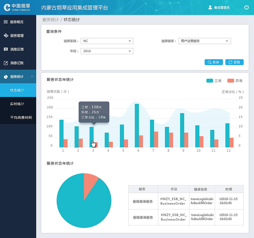
Task: Click the month 4 axis label
Action: pos(108,151)
